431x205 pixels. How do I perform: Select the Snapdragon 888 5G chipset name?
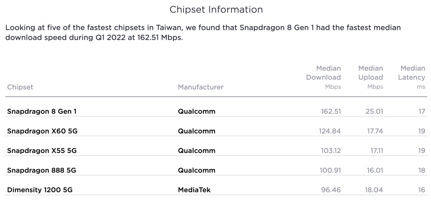(41, 170)
